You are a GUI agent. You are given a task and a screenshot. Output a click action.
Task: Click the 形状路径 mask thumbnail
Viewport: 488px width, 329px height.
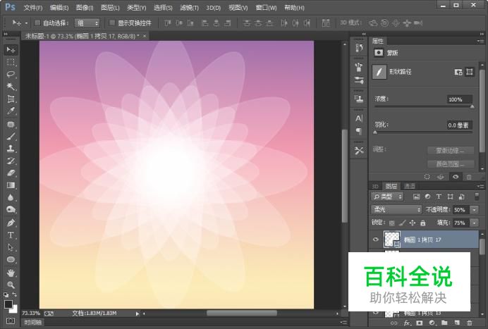(x=379, y=72)
